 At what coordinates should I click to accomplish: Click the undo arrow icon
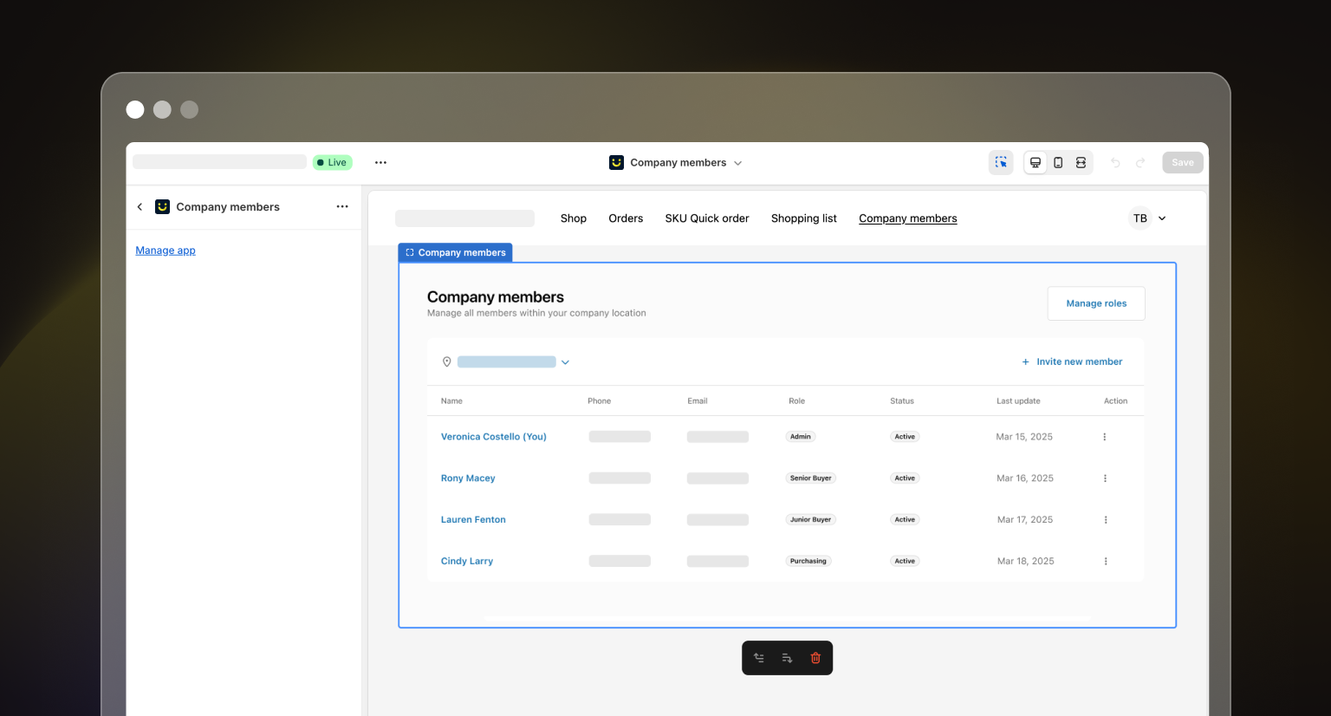(x=1115, y=163)
